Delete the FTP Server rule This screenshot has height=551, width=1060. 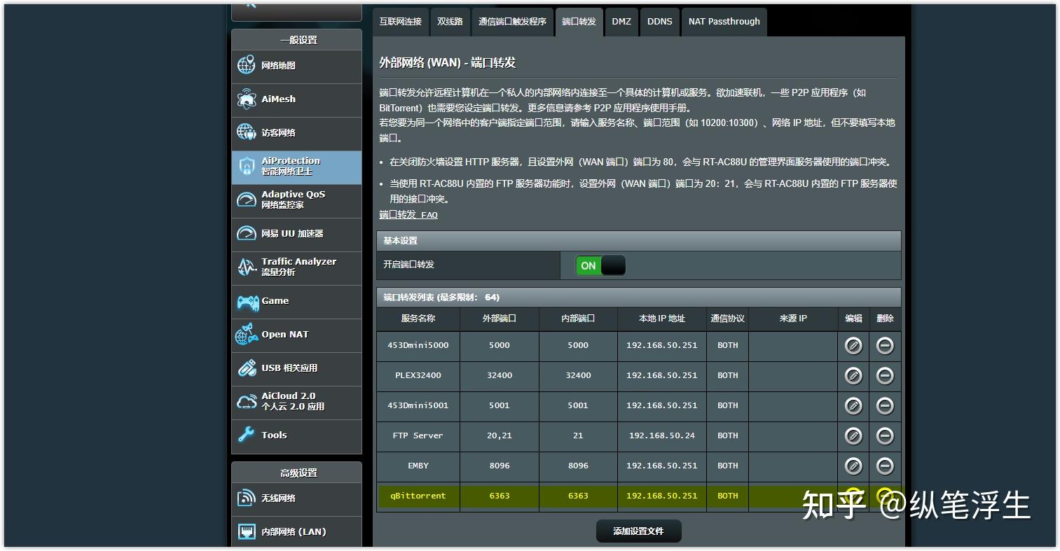(885, 435)
